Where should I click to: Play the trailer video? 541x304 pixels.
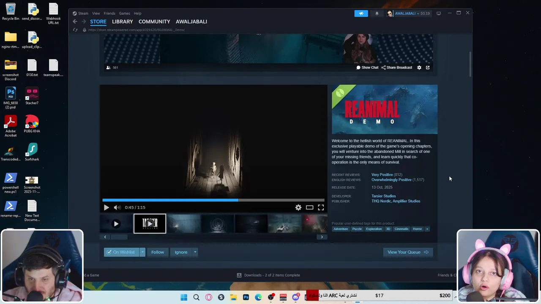click(x=106, y=207)
